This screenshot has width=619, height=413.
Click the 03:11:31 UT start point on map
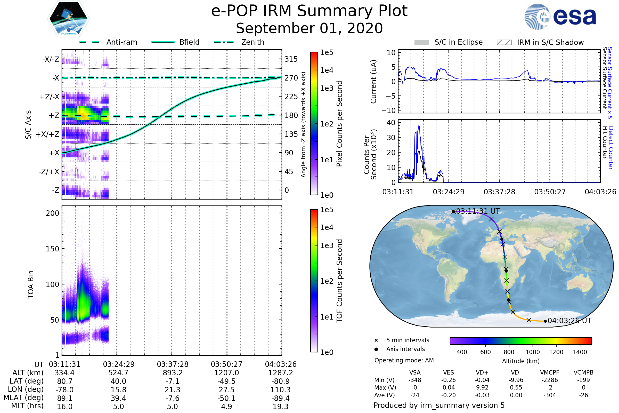453,212
